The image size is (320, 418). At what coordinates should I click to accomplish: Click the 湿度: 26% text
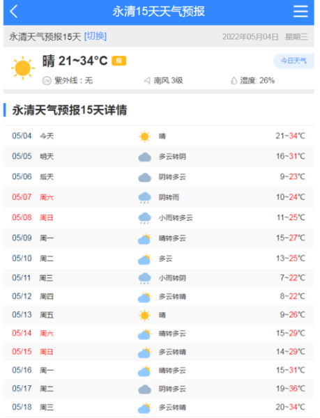tap(257, 81)
